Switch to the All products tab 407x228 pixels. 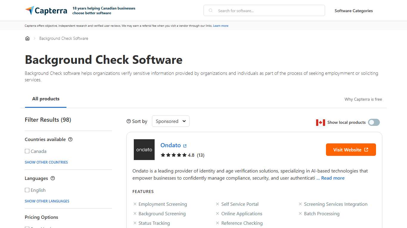(46, 99)
